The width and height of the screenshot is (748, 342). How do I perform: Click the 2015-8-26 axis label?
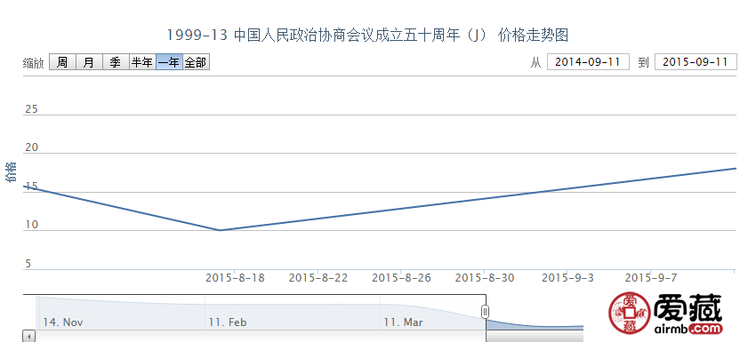click(x=401, y=278)
